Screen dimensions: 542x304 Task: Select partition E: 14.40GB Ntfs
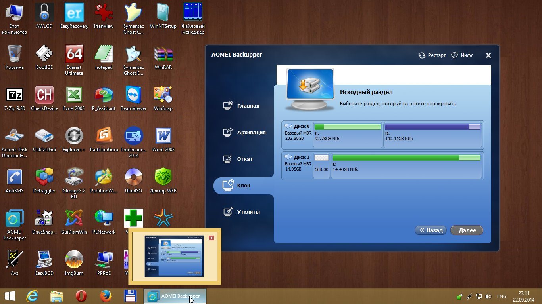point(406,165)
